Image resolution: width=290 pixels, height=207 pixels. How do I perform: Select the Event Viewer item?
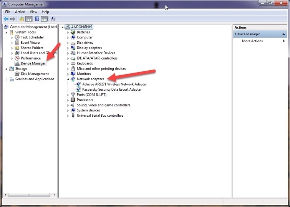pos(30,43)
